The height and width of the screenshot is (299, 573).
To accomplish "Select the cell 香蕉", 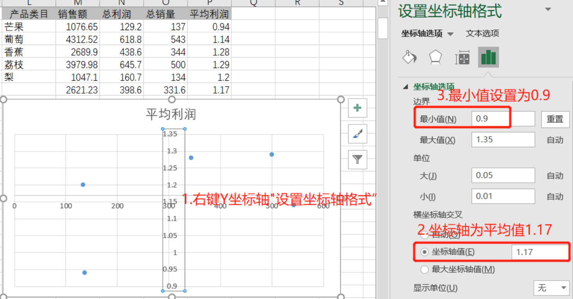I will (x=29, y=52).
